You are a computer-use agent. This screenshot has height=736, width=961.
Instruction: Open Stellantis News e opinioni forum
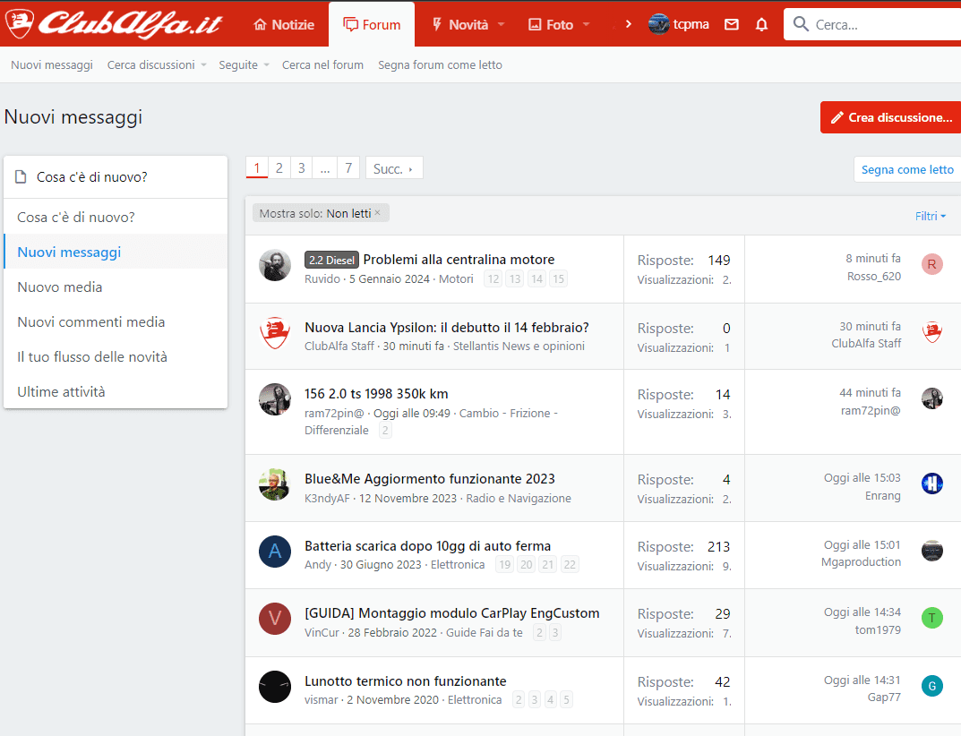click(519, 347)
